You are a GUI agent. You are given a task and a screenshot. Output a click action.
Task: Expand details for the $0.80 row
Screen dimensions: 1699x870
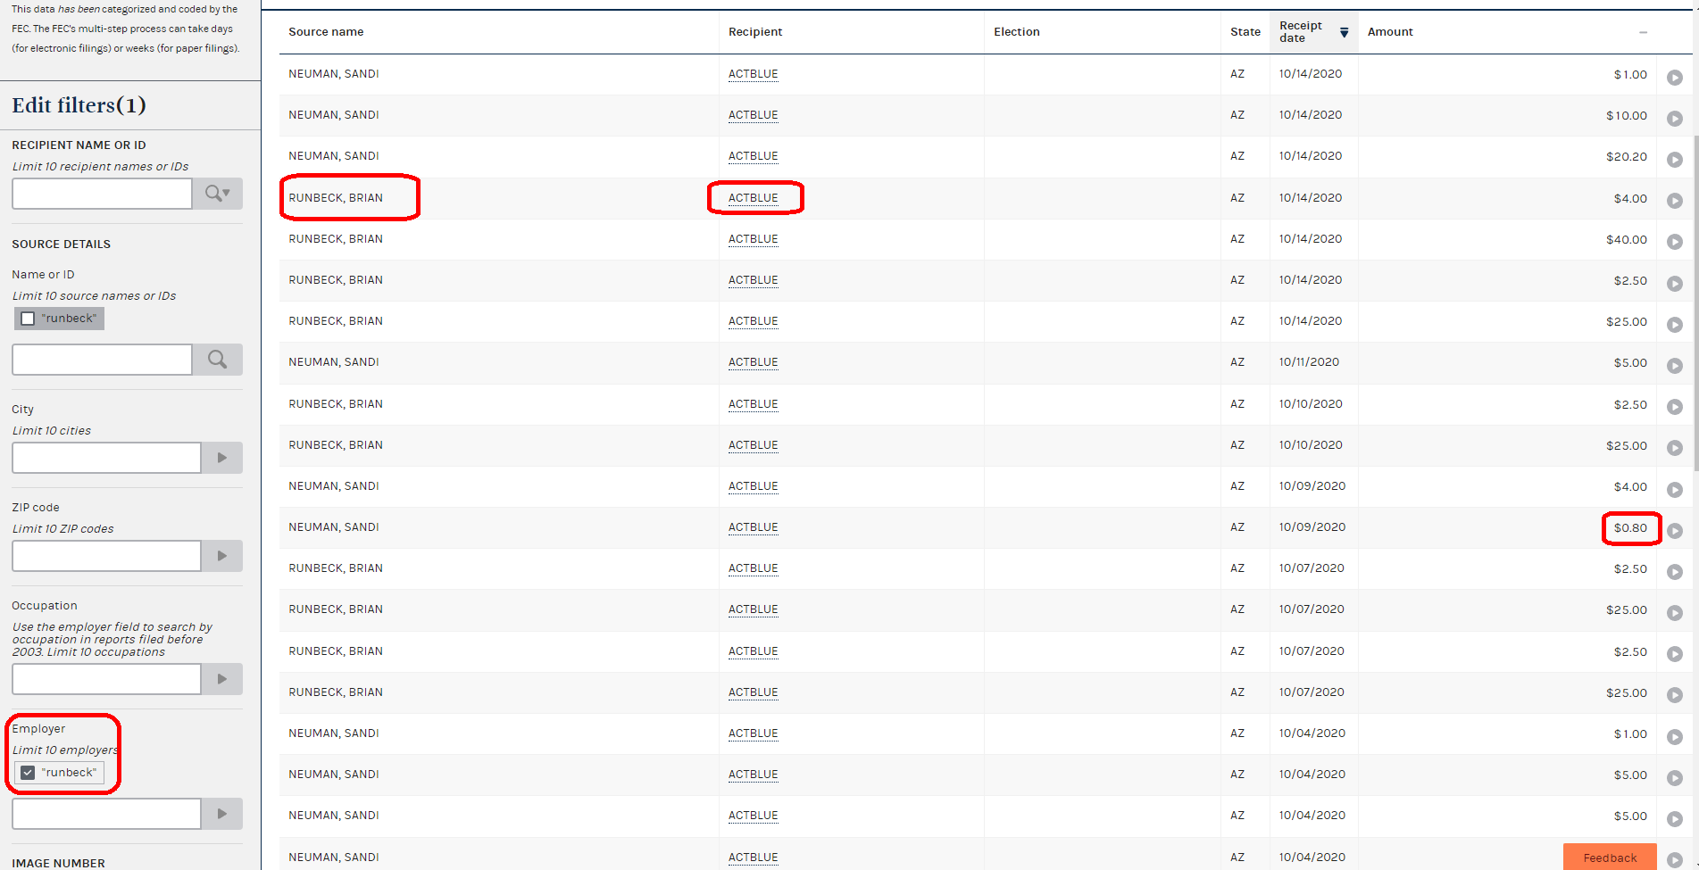[x=1674, y=531]
